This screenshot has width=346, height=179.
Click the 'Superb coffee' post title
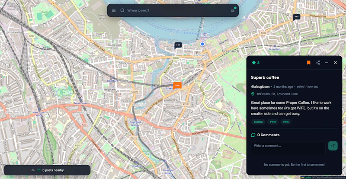265,77
